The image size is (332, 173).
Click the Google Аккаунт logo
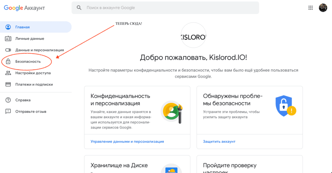pyautogui.click(x=24, y=8)
